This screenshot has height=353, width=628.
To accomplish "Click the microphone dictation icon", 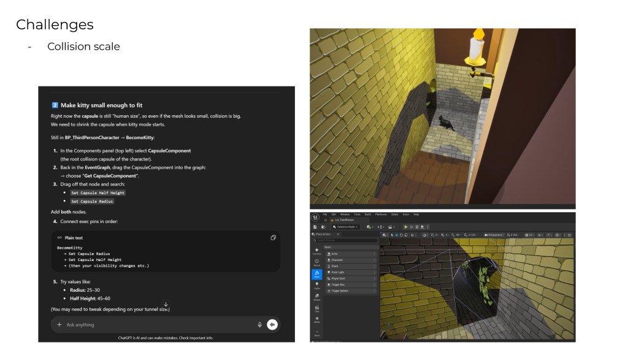I will [259, 325].
